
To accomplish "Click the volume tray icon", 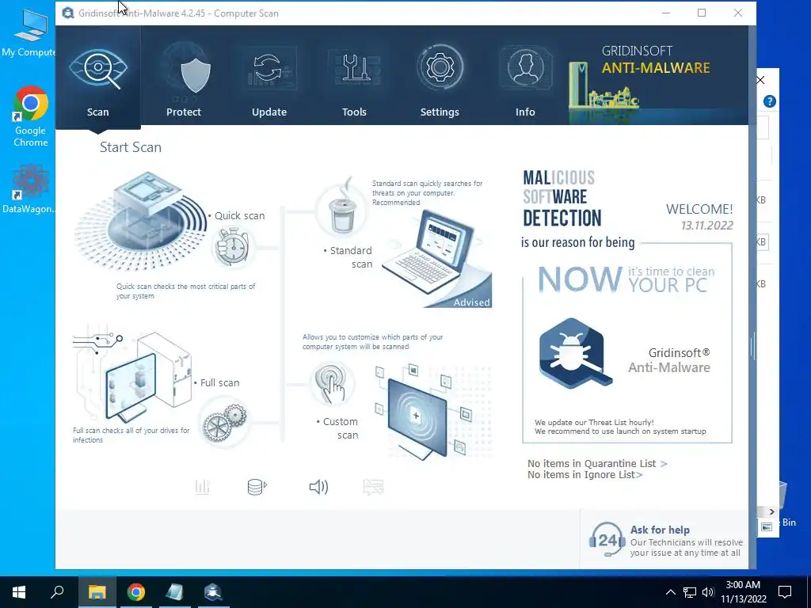I will pos(708,592).
